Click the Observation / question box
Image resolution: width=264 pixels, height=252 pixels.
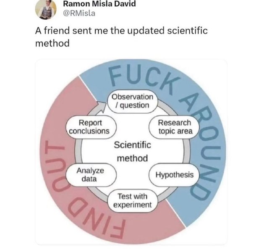coord(131,101)
